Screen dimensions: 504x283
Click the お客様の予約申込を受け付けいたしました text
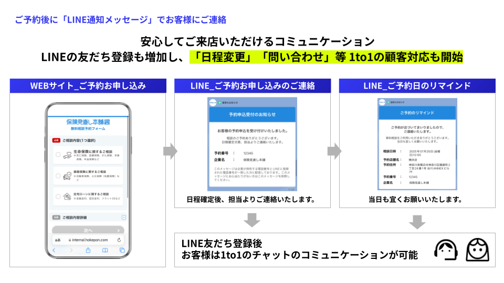click(253, 131)
